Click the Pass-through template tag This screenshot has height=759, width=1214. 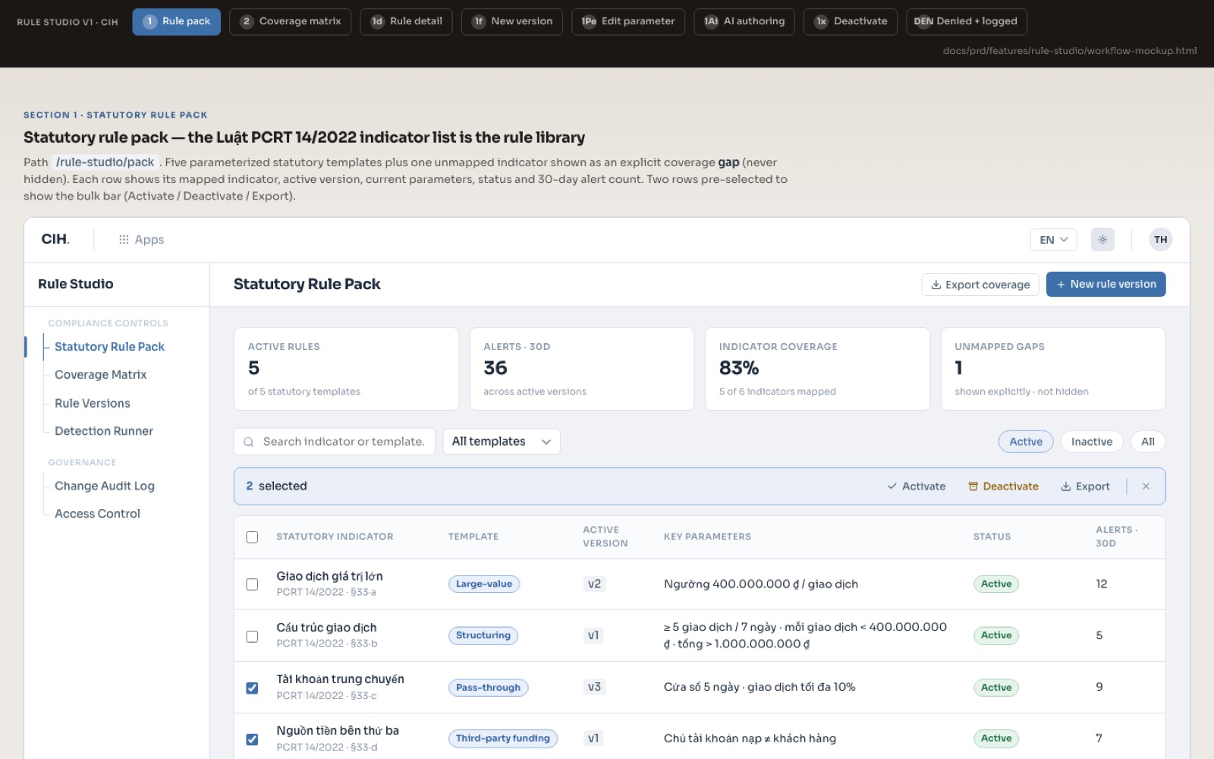(488, 688)
